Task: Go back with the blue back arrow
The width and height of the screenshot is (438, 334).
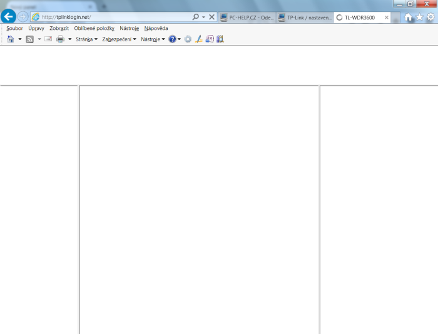Action: (8, 17)
